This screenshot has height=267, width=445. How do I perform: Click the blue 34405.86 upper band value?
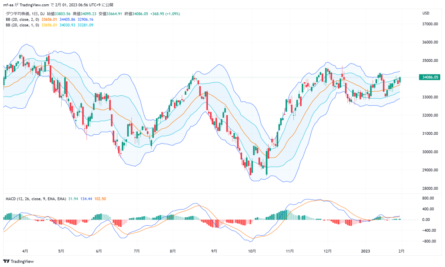(67, 19)
